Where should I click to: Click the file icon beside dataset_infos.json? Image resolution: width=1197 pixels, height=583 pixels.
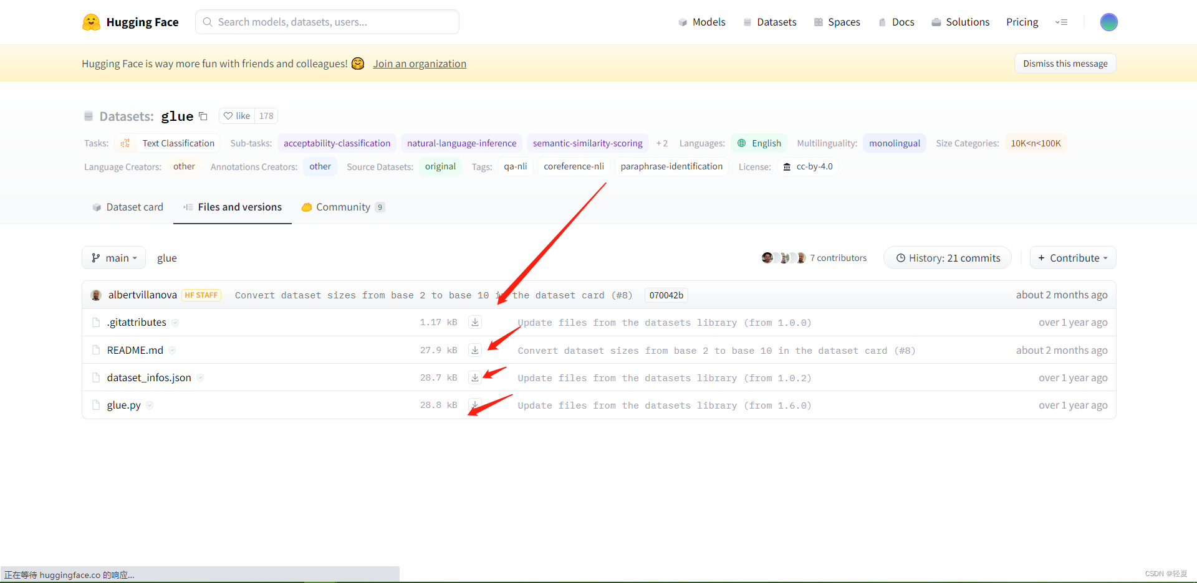[x=96, y=377]
